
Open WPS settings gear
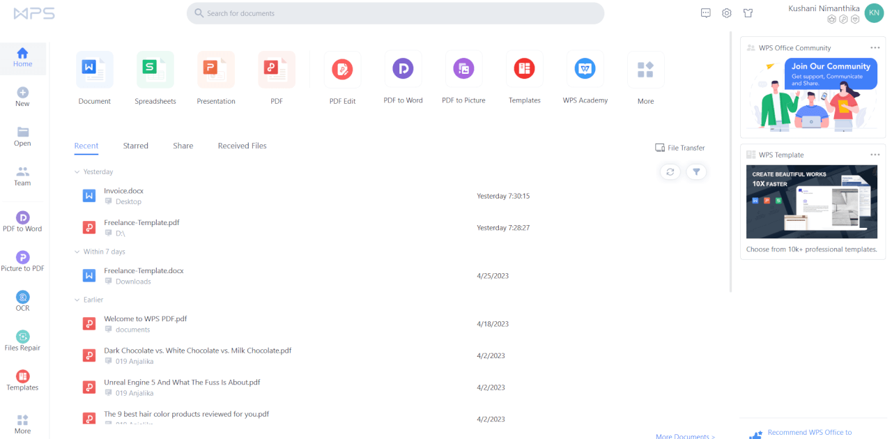pyautogui.click(x=726, y=13)
